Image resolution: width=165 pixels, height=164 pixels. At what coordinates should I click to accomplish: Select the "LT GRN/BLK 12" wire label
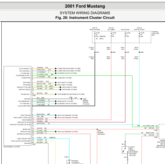tap(43, 100)
